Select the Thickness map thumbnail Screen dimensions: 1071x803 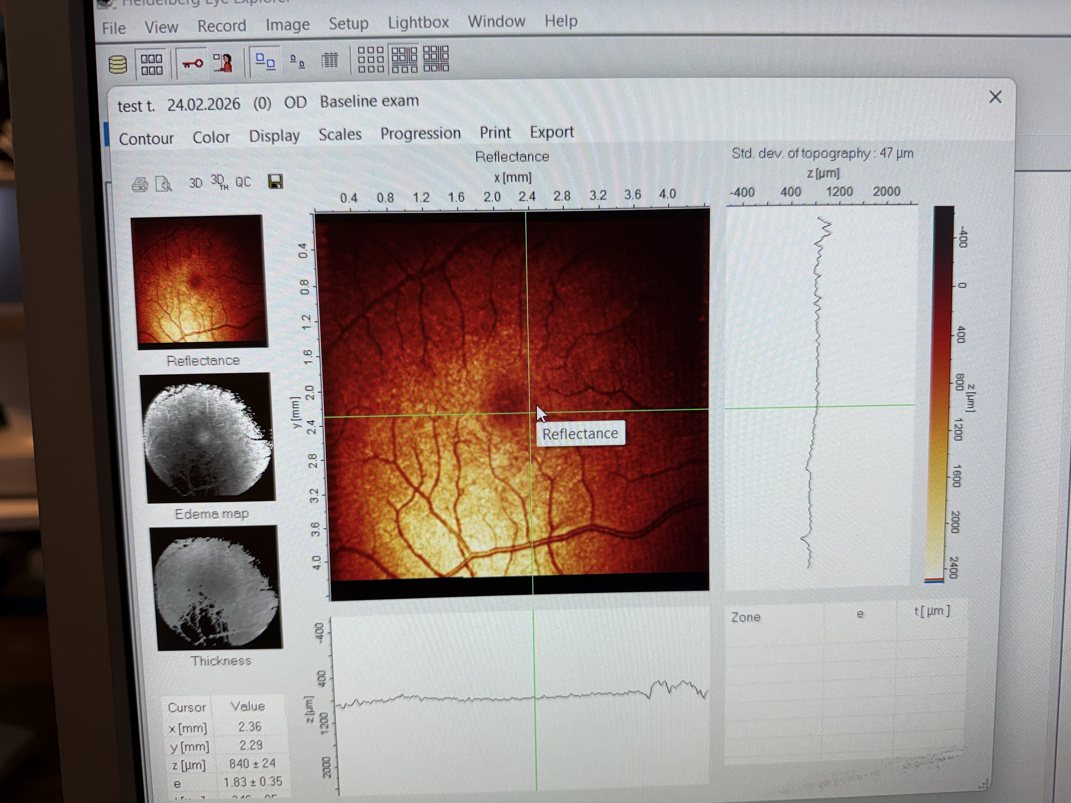[216, 588]
